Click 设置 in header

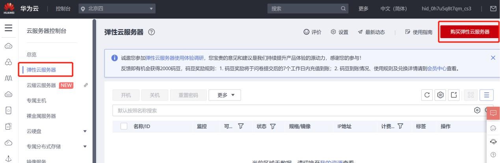tap(339, 32)
